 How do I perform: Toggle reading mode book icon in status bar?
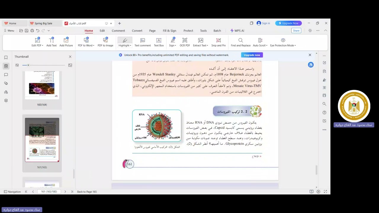click(311, 192)
